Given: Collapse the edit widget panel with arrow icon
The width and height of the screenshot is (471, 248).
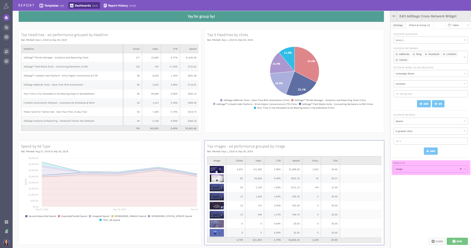Looking at the screenshot, I should [x=393, y=16].
